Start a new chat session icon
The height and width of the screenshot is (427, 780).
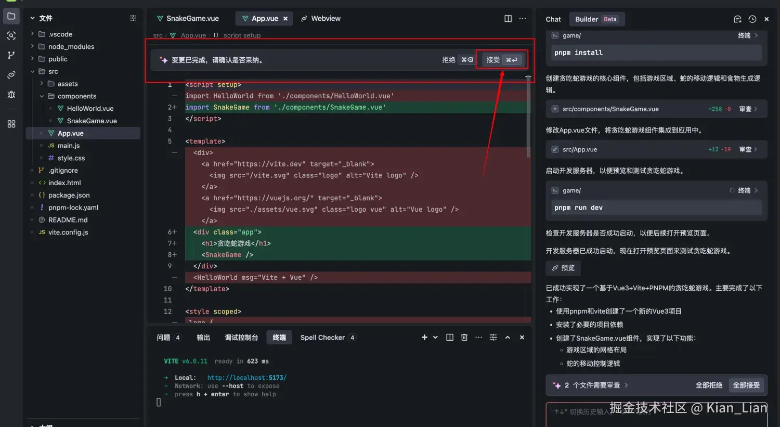tap(737, 19)
